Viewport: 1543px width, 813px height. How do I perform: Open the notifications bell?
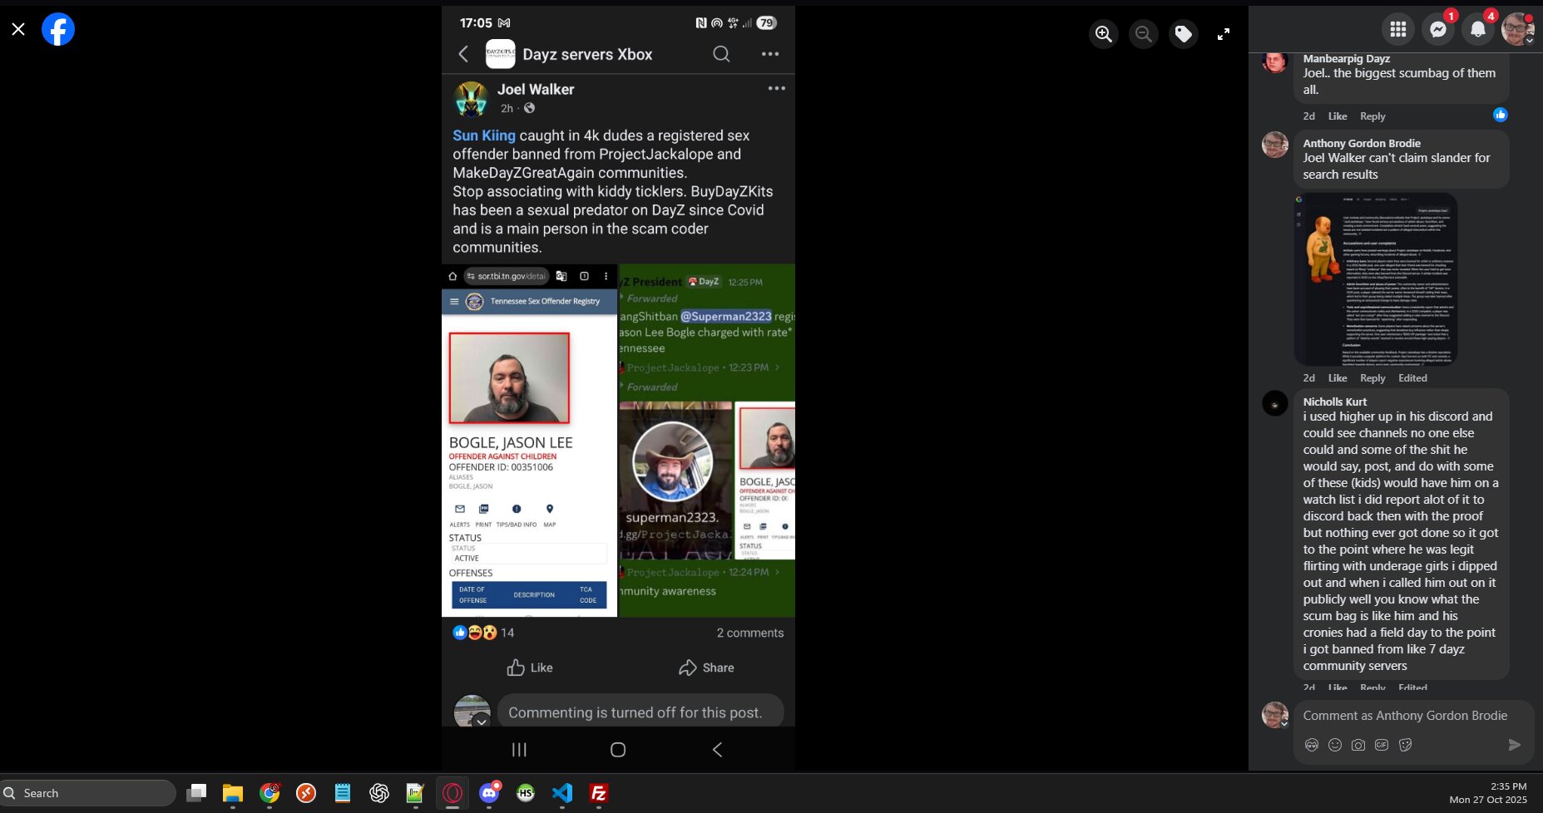(1478, 30)
